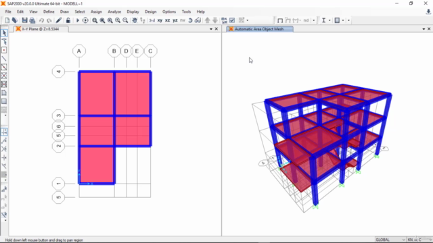This screenshot has height=243, width=433.
Task: Open the Assign menu
Action: point(96,11)
